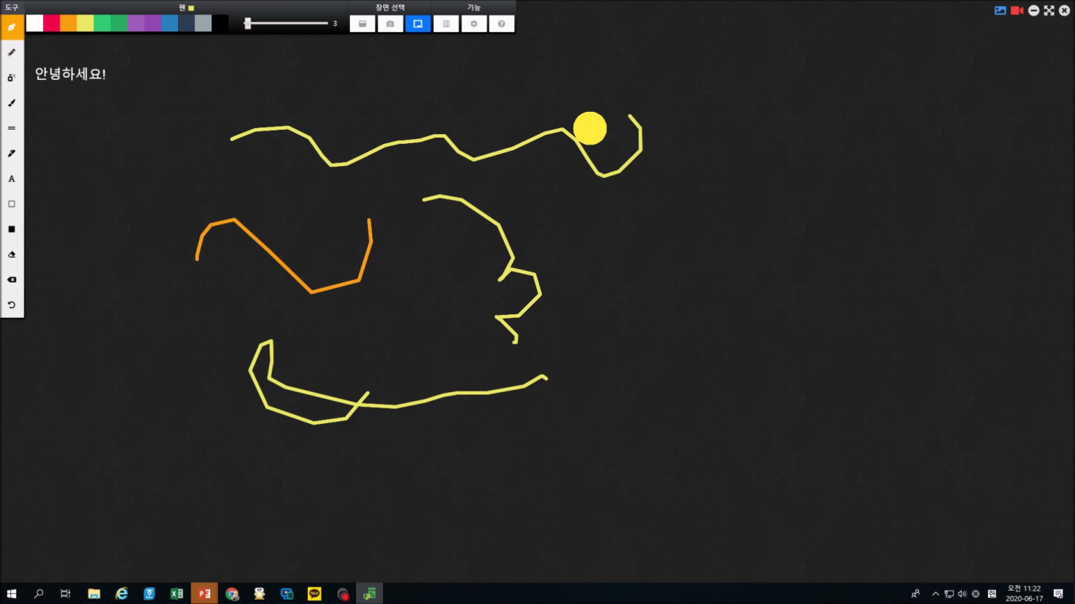The image size is (1075, 604).
Task: Select the paintbrush tool
Action: 12,103
